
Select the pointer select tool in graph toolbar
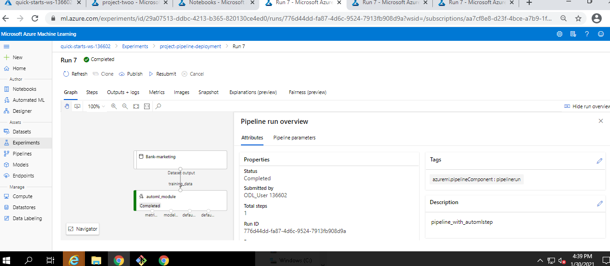click(78, 106)
